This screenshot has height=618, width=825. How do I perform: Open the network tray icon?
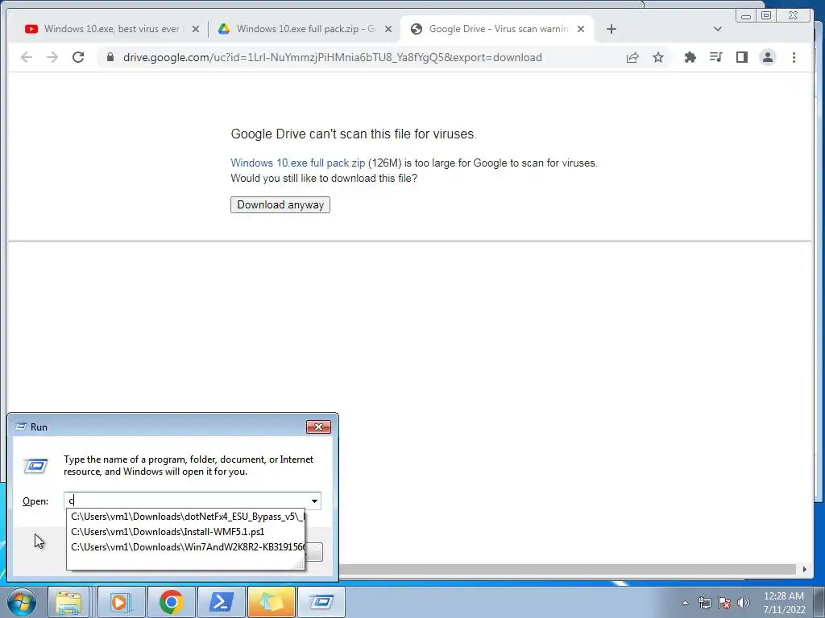pyautogui.click(x=704, y=603)
